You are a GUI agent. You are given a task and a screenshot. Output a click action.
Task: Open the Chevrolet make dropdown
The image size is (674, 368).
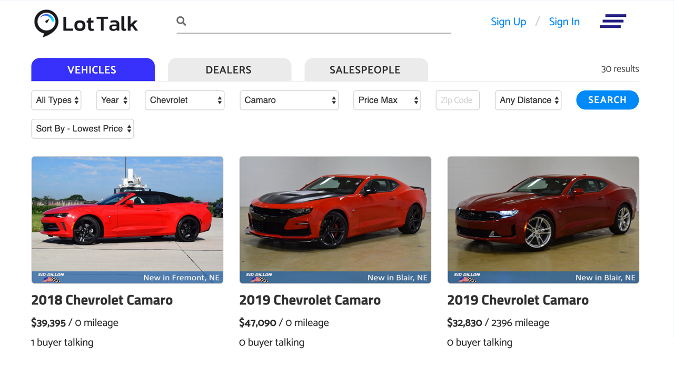[x=185, y=100]
